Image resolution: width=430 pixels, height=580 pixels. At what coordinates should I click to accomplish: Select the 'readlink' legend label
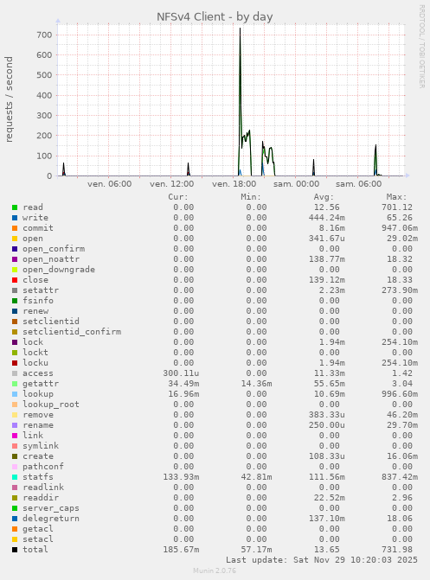point(43,488)
